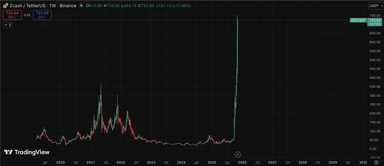Click the 100.00 price axis label
The image size is (384, 166).
(374, 131)
